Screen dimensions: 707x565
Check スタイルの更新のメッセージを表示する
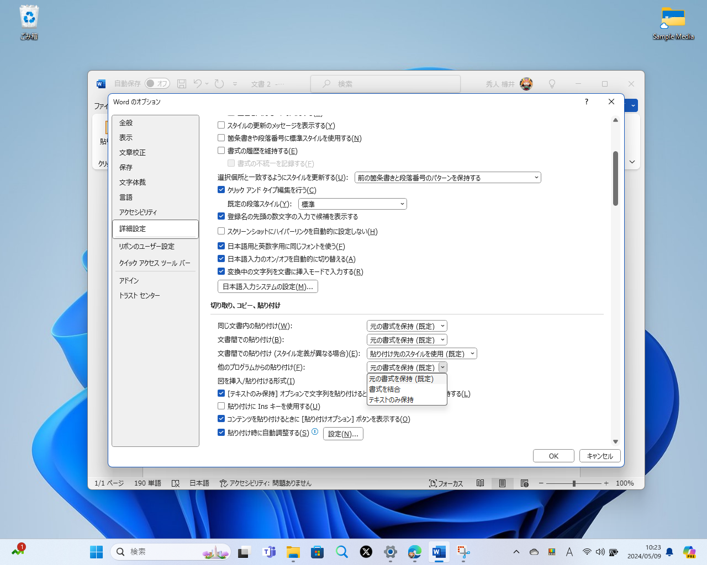pos(221,125)
